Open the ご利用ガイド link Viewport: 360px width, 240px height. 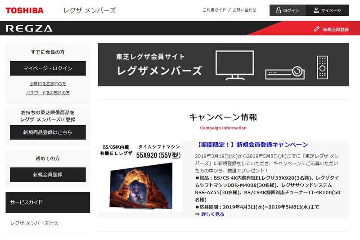(214, 10)
